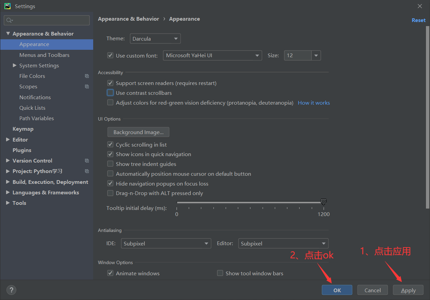This screenshot has width=430, height=300.
Task: Open the Theme dropdown showing Darcula
Action: pyautogui.click(x=155, y=39)
